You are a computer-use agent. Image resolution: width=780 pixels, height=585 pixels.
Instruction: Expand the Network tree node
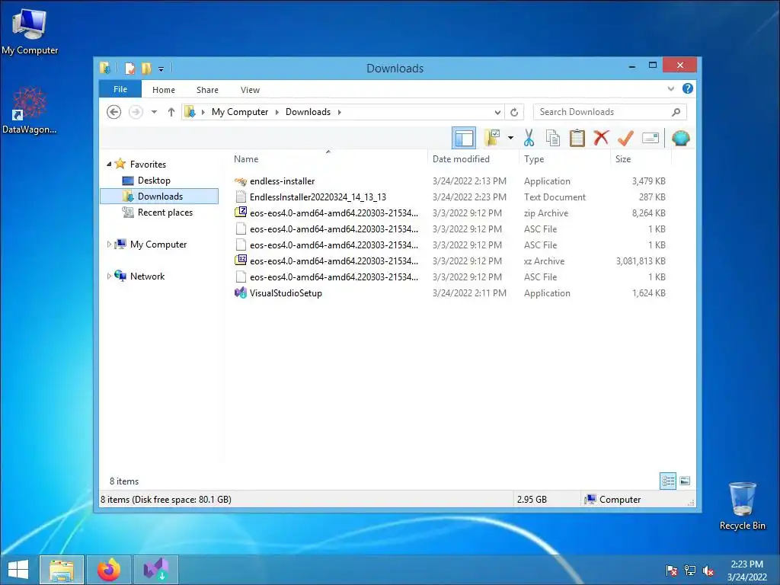click(x=109, y=276)
